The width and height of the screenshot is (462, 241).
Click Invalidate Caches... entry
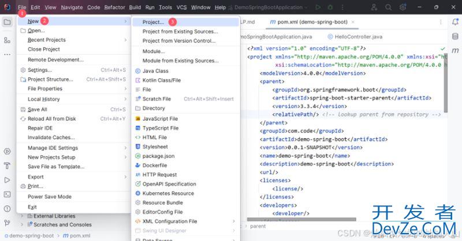(x=74, y=137)
